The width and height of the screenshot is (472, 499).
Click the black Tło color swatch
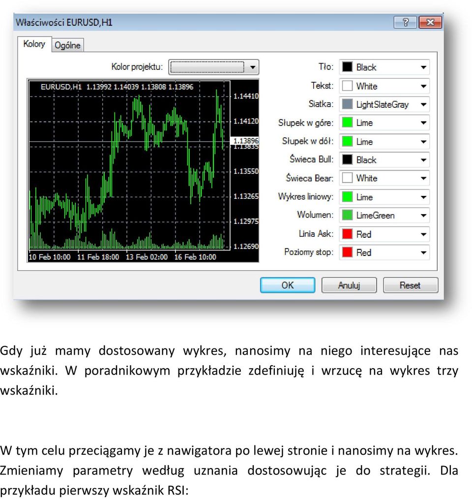347,67
